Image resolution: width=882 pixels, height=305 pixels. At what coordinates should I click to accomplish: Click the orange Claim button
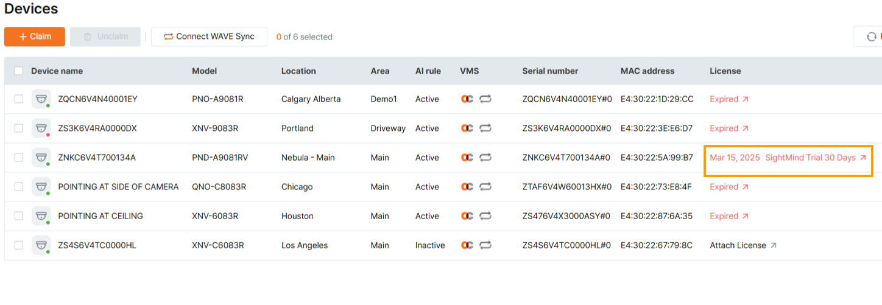(x=35, y=37)
